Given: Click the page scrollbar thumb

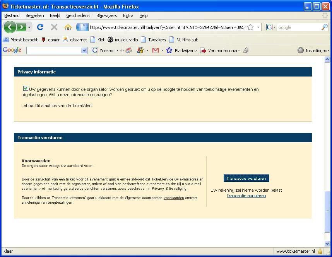Looking at the screenshot, I should tap(327, 211).
